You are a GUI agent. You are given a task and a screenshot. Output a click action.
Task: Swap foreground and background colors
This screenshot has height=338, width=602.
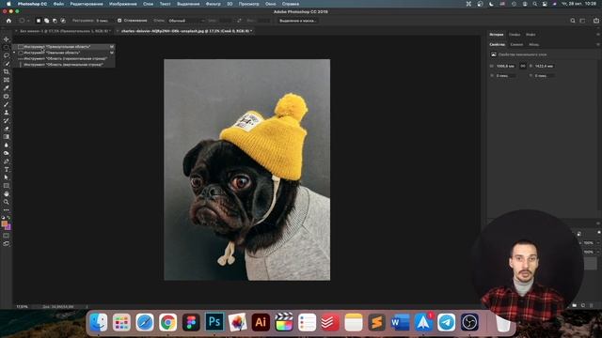coord(8,217)
